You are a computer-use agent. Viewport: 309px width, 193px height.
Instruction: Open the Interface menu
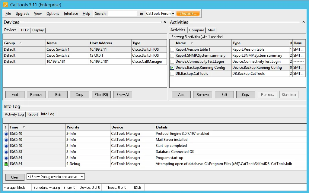click(71, 13)
